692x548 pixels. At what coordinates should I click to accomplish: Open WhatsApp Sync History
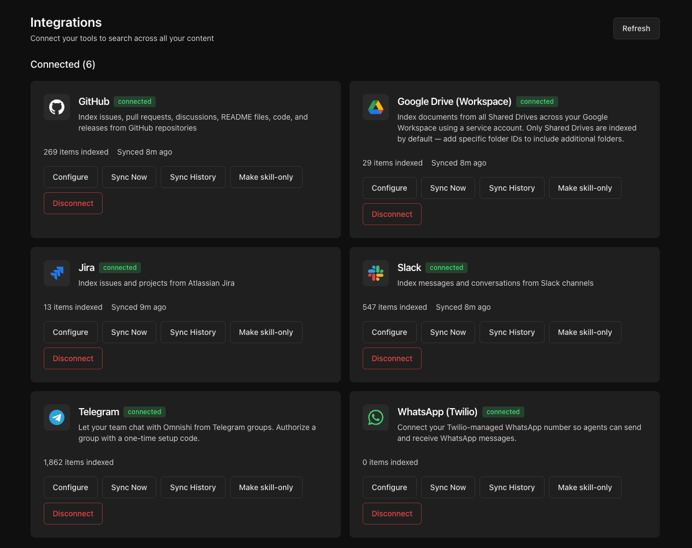point(512,487)
